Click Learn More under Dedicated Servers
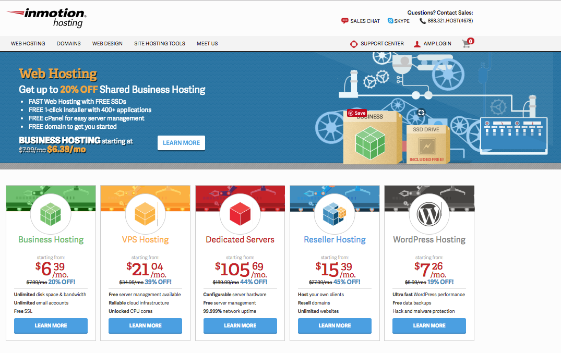 click(240, 326)
